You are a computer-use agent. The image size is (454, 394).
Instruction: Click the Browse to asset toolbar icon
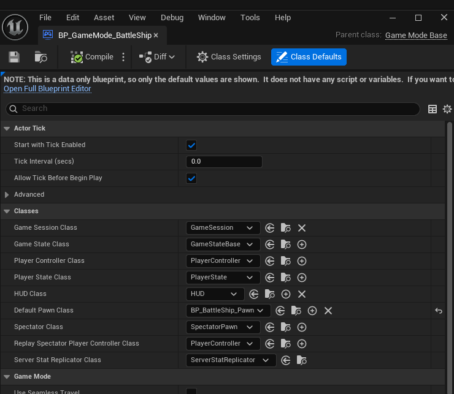(x=41, y=57)
